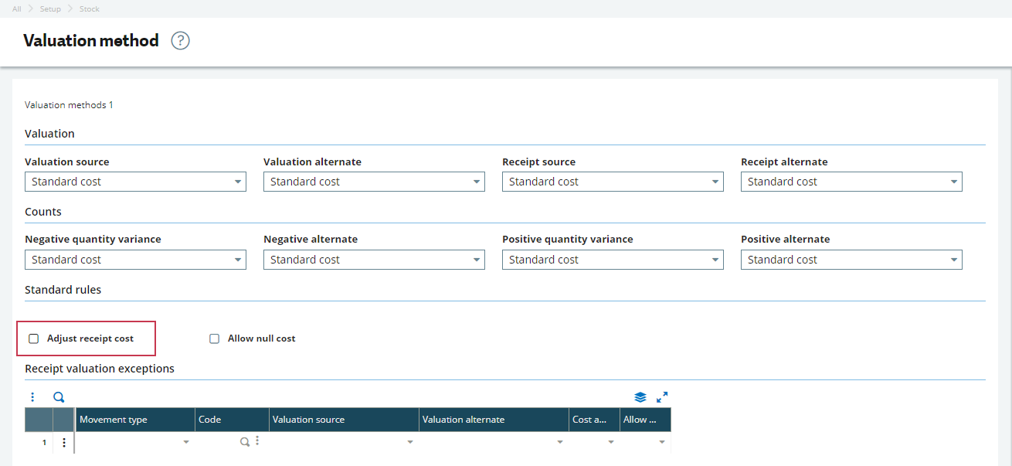Open the Valuation alternate dropdown
This screenshot has height=466, width=1012.
(374, 182)
